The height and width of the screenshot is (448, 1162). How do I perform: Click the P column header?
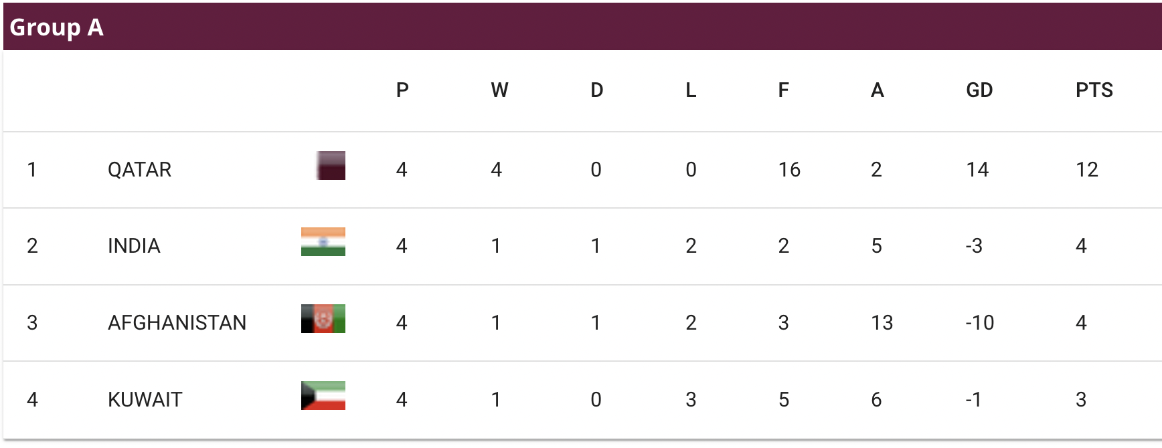click(x=402, y=90)
